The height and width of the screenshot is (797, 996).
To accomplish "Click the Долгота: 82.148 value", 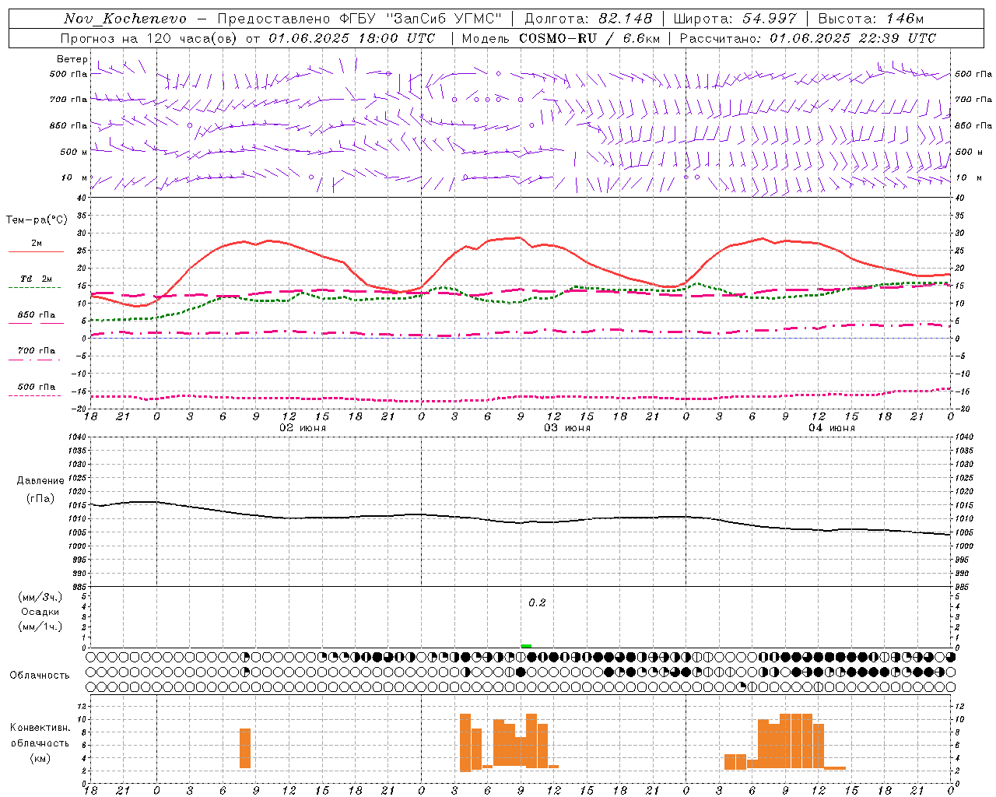I will click(588, 19).
